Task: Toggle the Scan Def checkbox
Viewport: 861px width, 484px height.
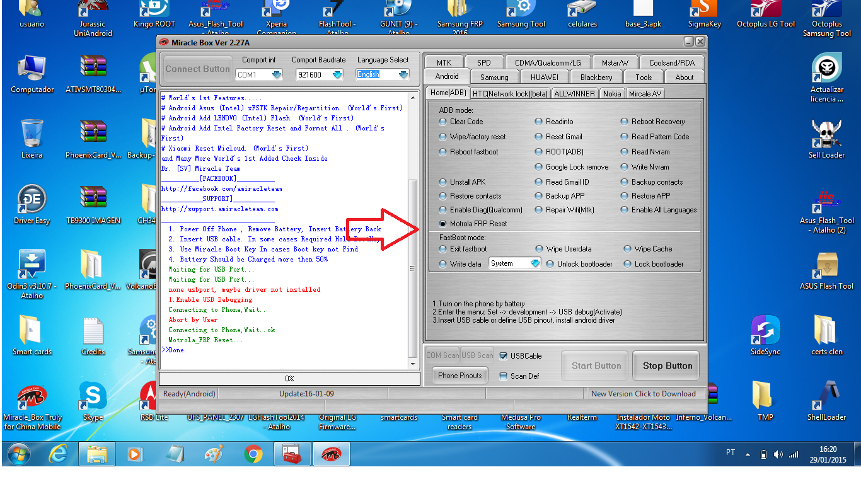Action: [519, 376]
